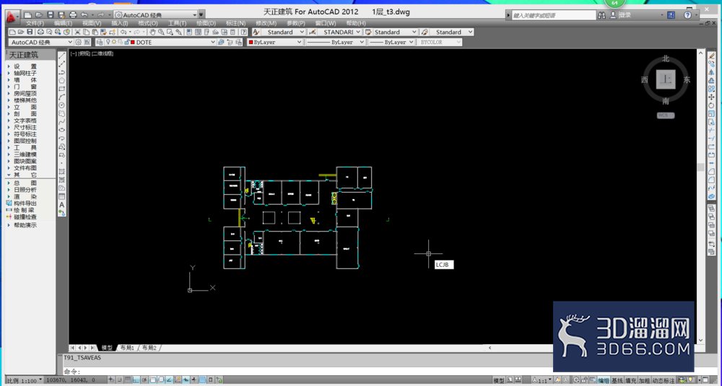Click 登录 sign-in link
Viewport: 722px width, 386px height.
(x=625, y=15)
